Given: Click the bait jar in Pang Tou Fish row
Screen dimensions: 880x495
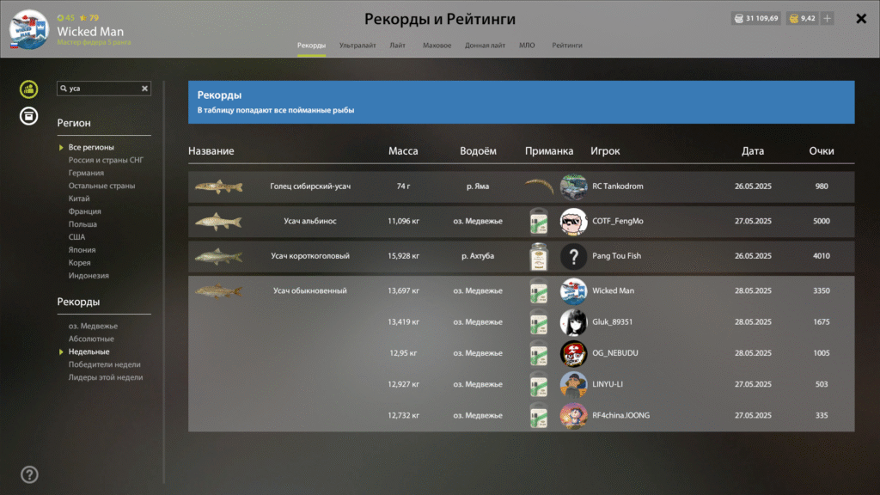Looking at the screenshot, I should (x=539, y=256).
